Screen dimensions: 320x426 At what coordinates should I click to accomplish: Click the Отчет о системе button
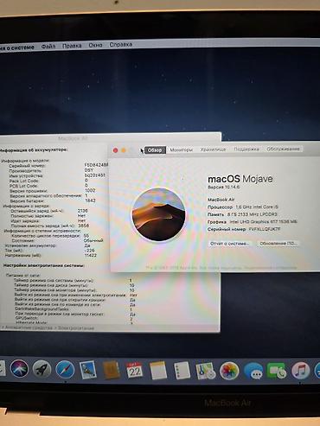pos(229,244)
